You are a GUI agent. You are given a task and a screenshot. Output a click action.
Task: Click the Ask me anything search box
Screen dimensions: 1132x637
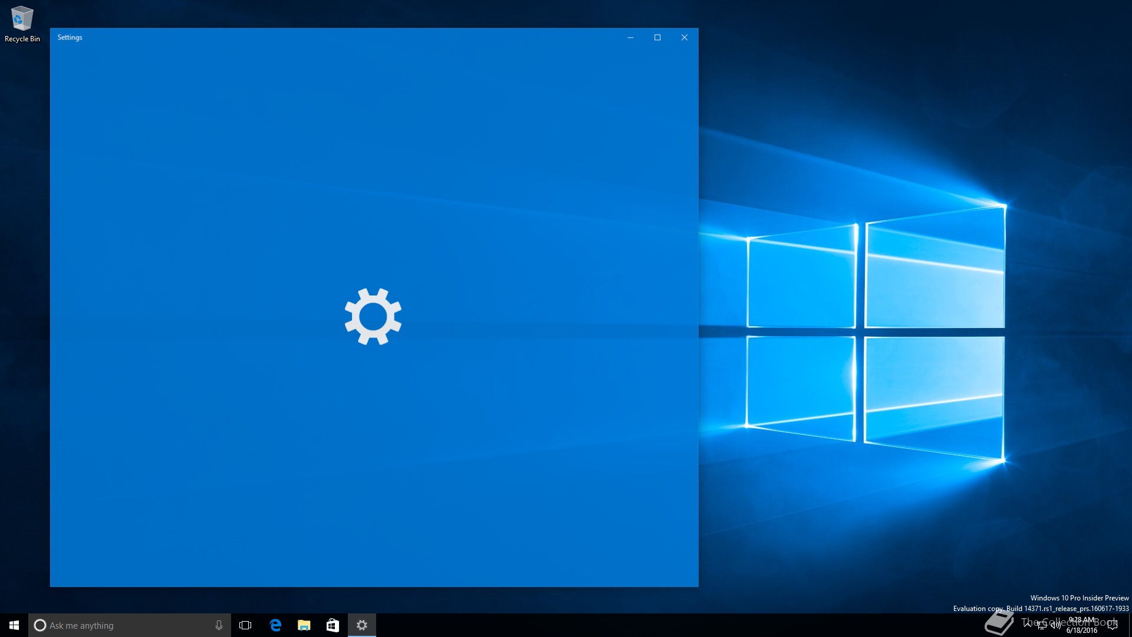tap(130, 625)
